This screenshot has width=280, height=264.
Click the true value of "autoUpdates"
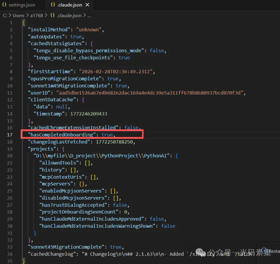click(x=76, y=37)
